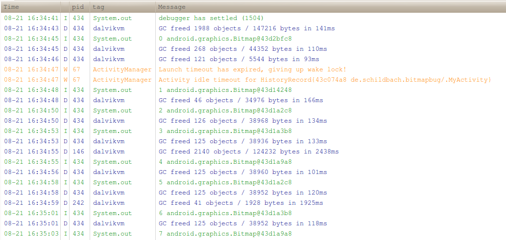Click the 'GC freed 41 objects' row from pid 242
The image size is (506, 240).
(x=253, y=203)
